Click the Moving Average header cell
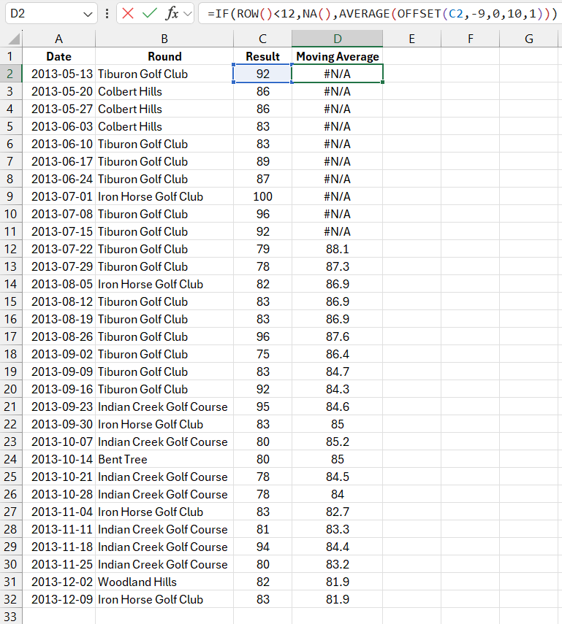Screen dimensions: 562x624 337,56
